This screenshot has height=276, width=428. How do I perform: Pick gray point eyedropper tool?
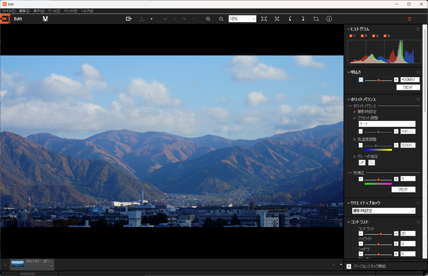click(362, 163)
